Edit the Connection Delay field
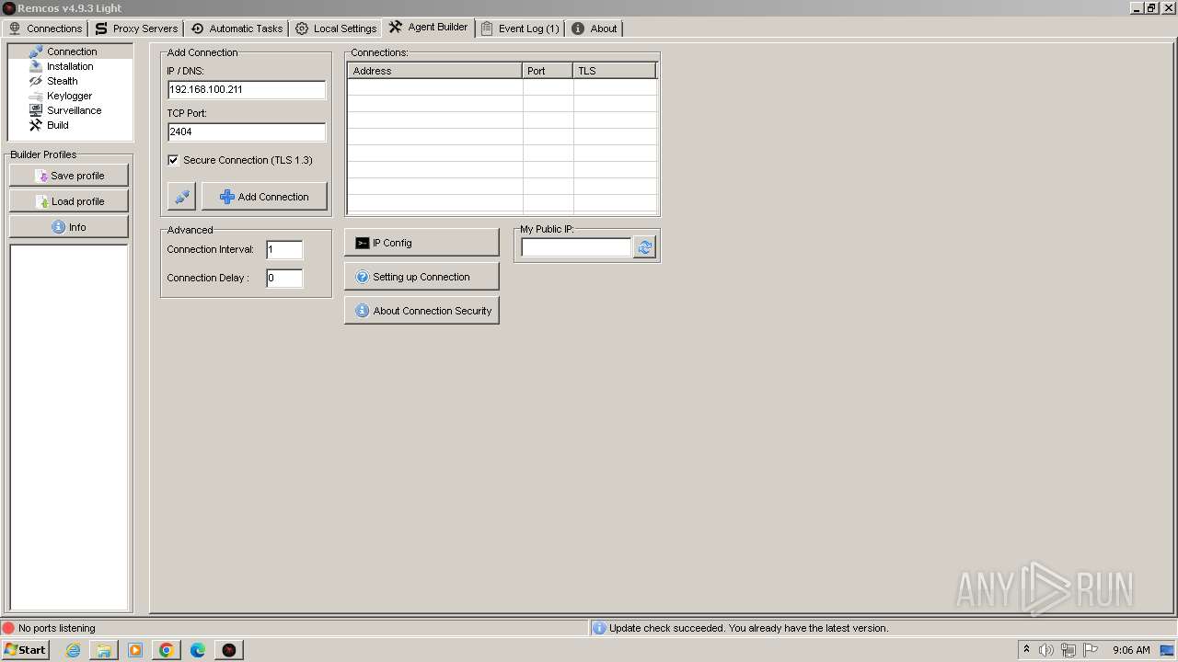The width and height of the screenshot is (1178, 662). [284, 278]
